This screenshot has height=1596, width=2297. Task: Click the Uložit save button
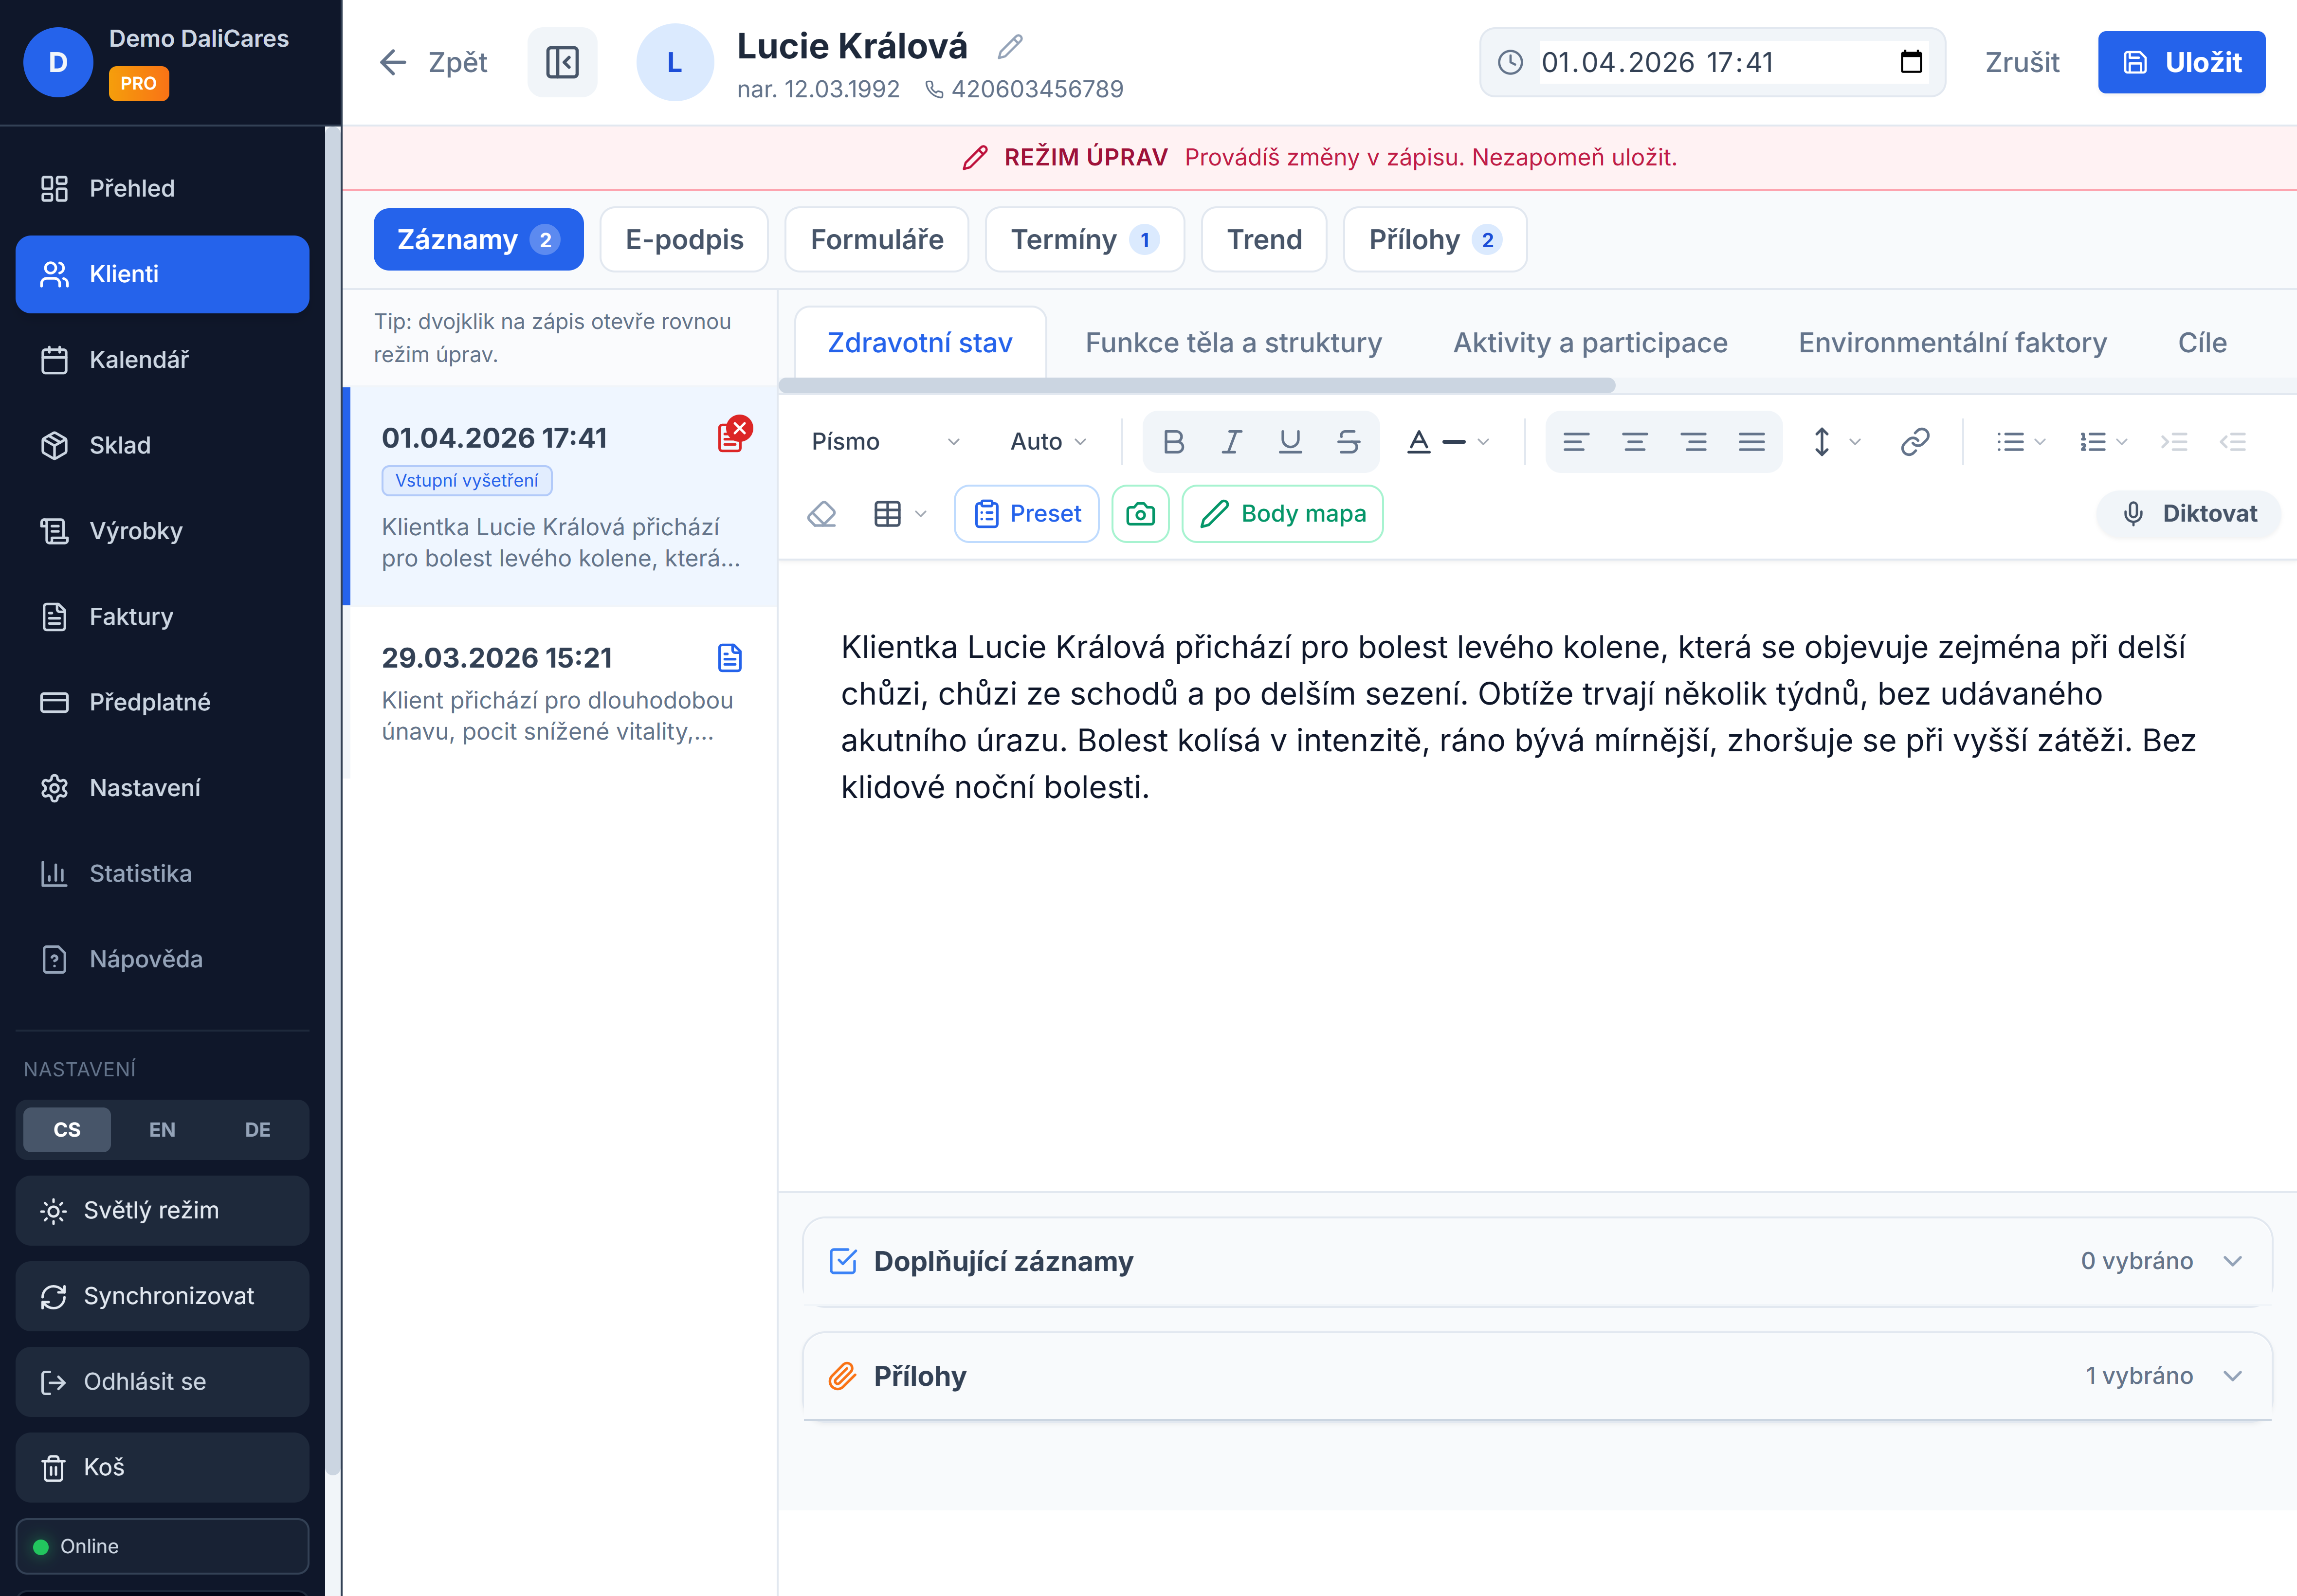pyautogui.click(x=2181, y=62)
